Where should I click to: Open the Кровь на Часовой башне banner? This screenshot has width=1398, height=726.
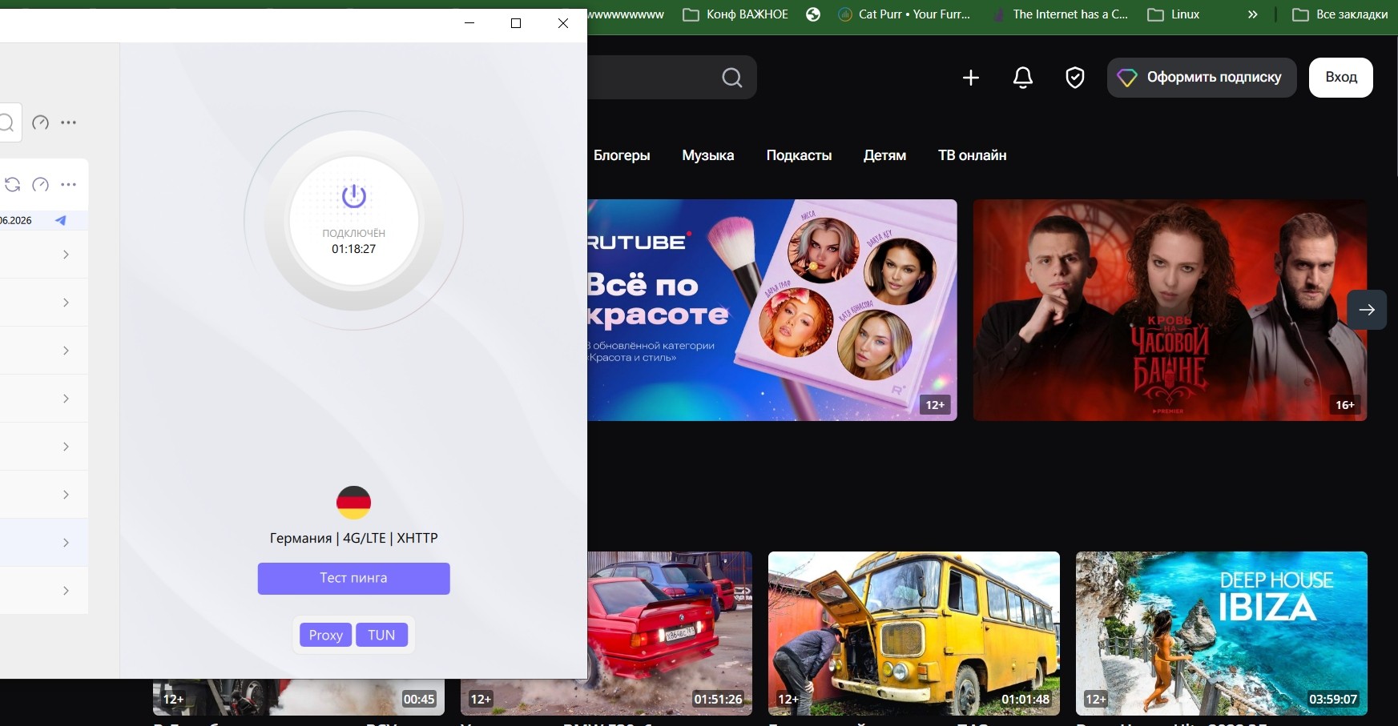coord(1170,310)
